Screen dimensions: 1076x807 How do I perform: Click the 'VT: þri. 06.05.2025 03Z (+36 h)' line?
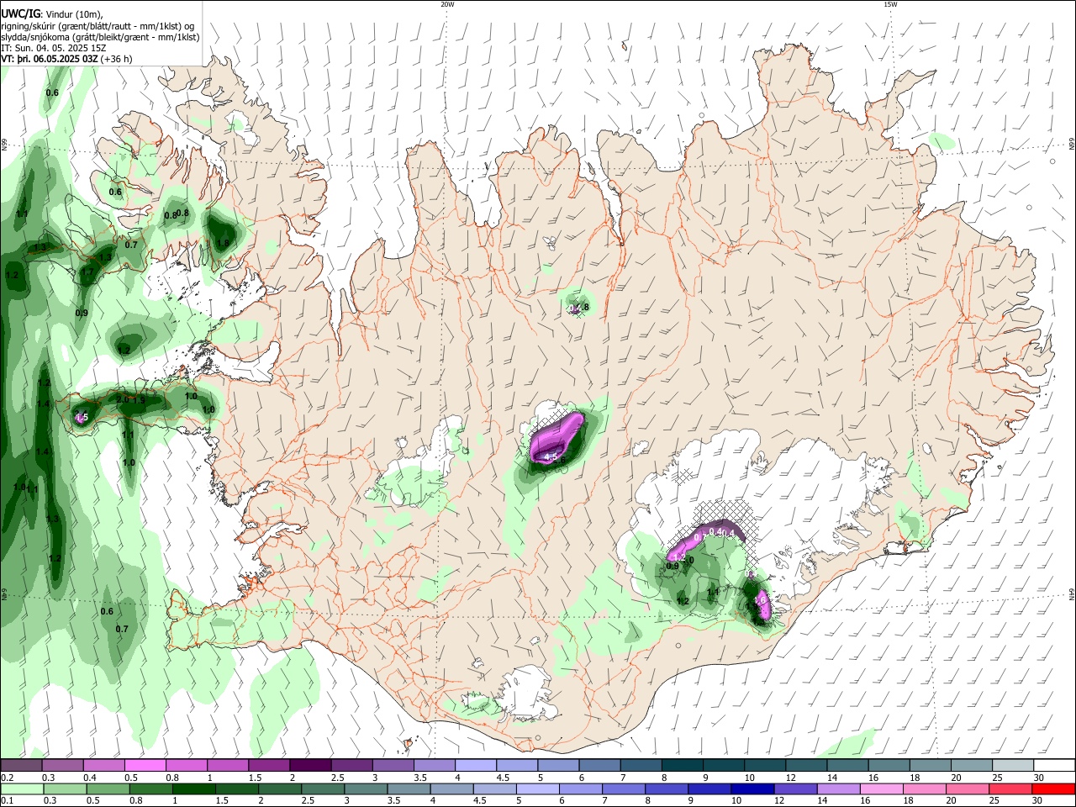[x=66, y=59]
